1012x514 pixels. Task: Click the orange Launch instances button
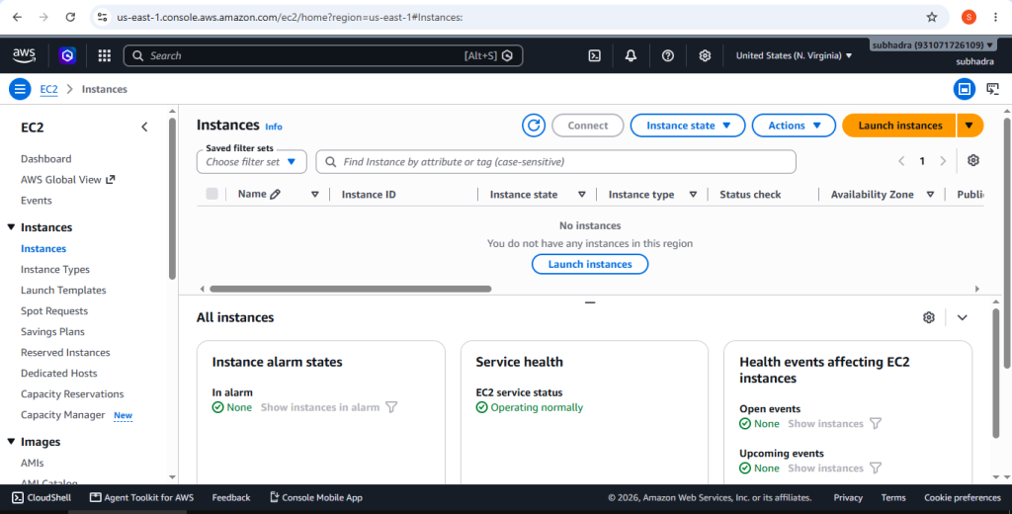[899, 126]
